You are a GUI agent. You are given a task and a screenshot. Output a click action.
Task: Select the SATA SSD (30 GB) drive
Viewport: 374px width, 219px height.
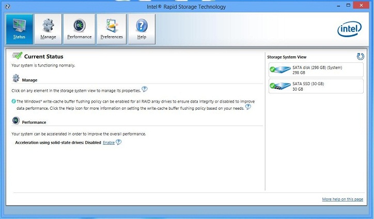tap(316, 86)
